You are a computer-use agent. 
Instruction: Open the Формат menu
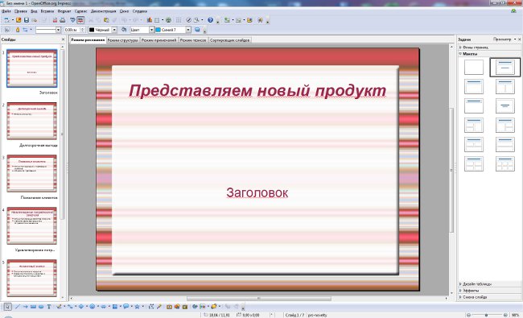click(x=64, y=11)
